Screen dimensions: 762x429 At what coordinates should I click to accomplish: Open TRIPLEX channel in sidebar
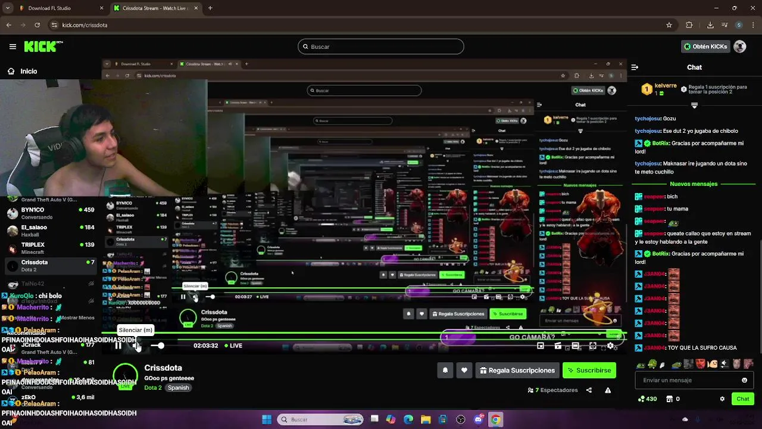point(50,248)
